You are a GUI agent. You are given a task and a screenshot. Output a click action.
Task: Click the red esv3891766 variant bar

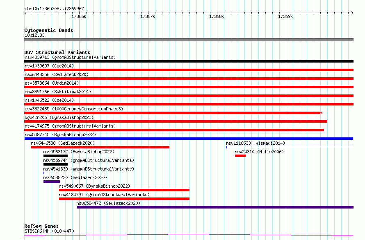189,96
